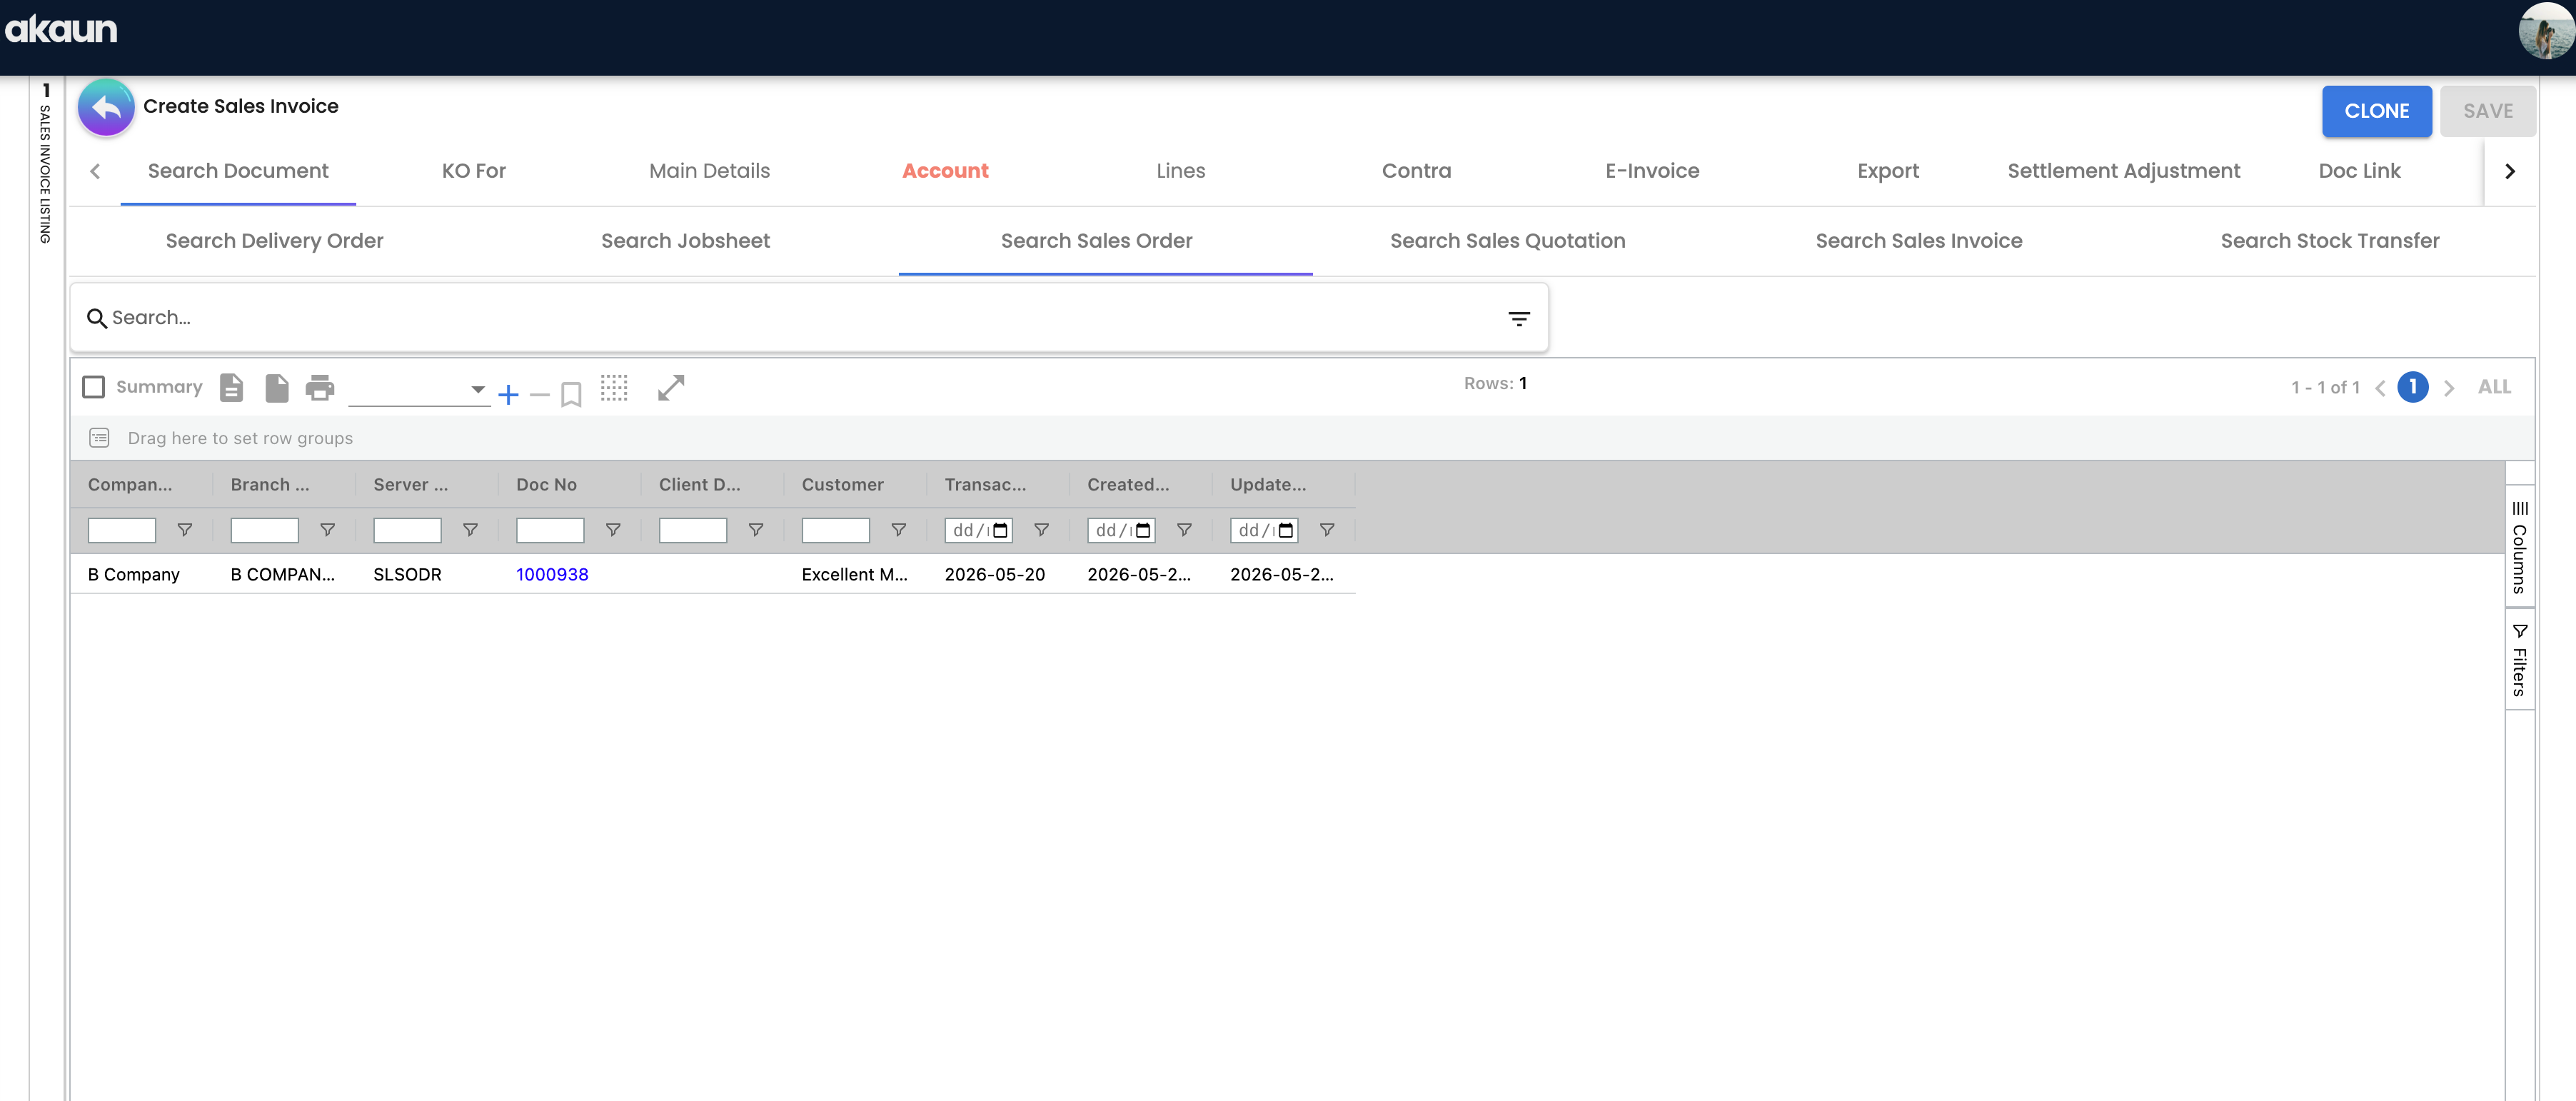Screen dimensions: 2576x1101
Task: Open the Lines tab
Action: 1181,171
